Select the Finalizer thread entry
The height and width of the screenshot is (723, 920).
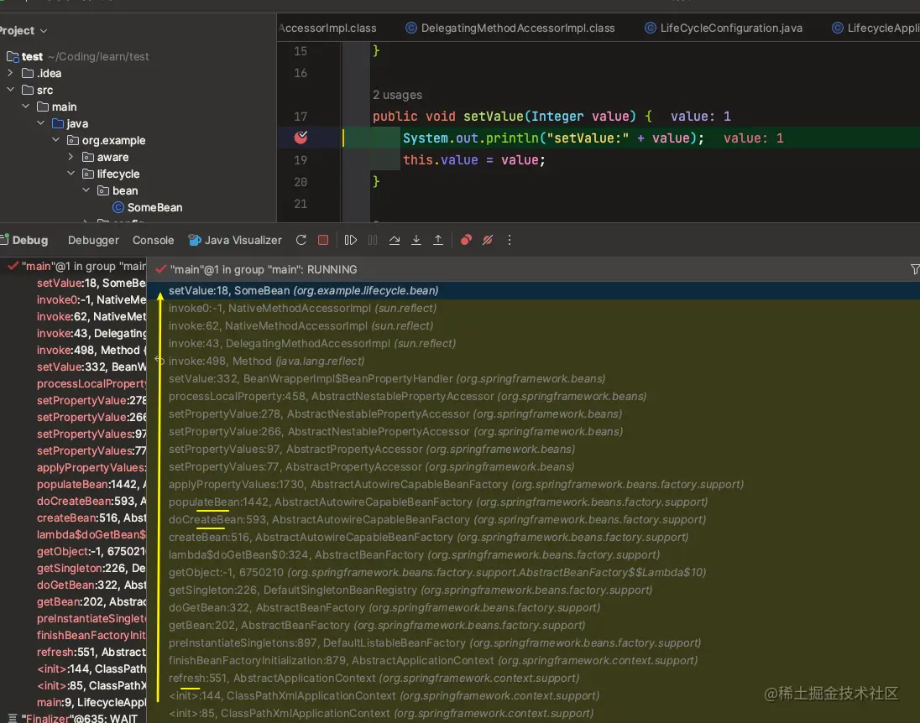tap(73, 718)
